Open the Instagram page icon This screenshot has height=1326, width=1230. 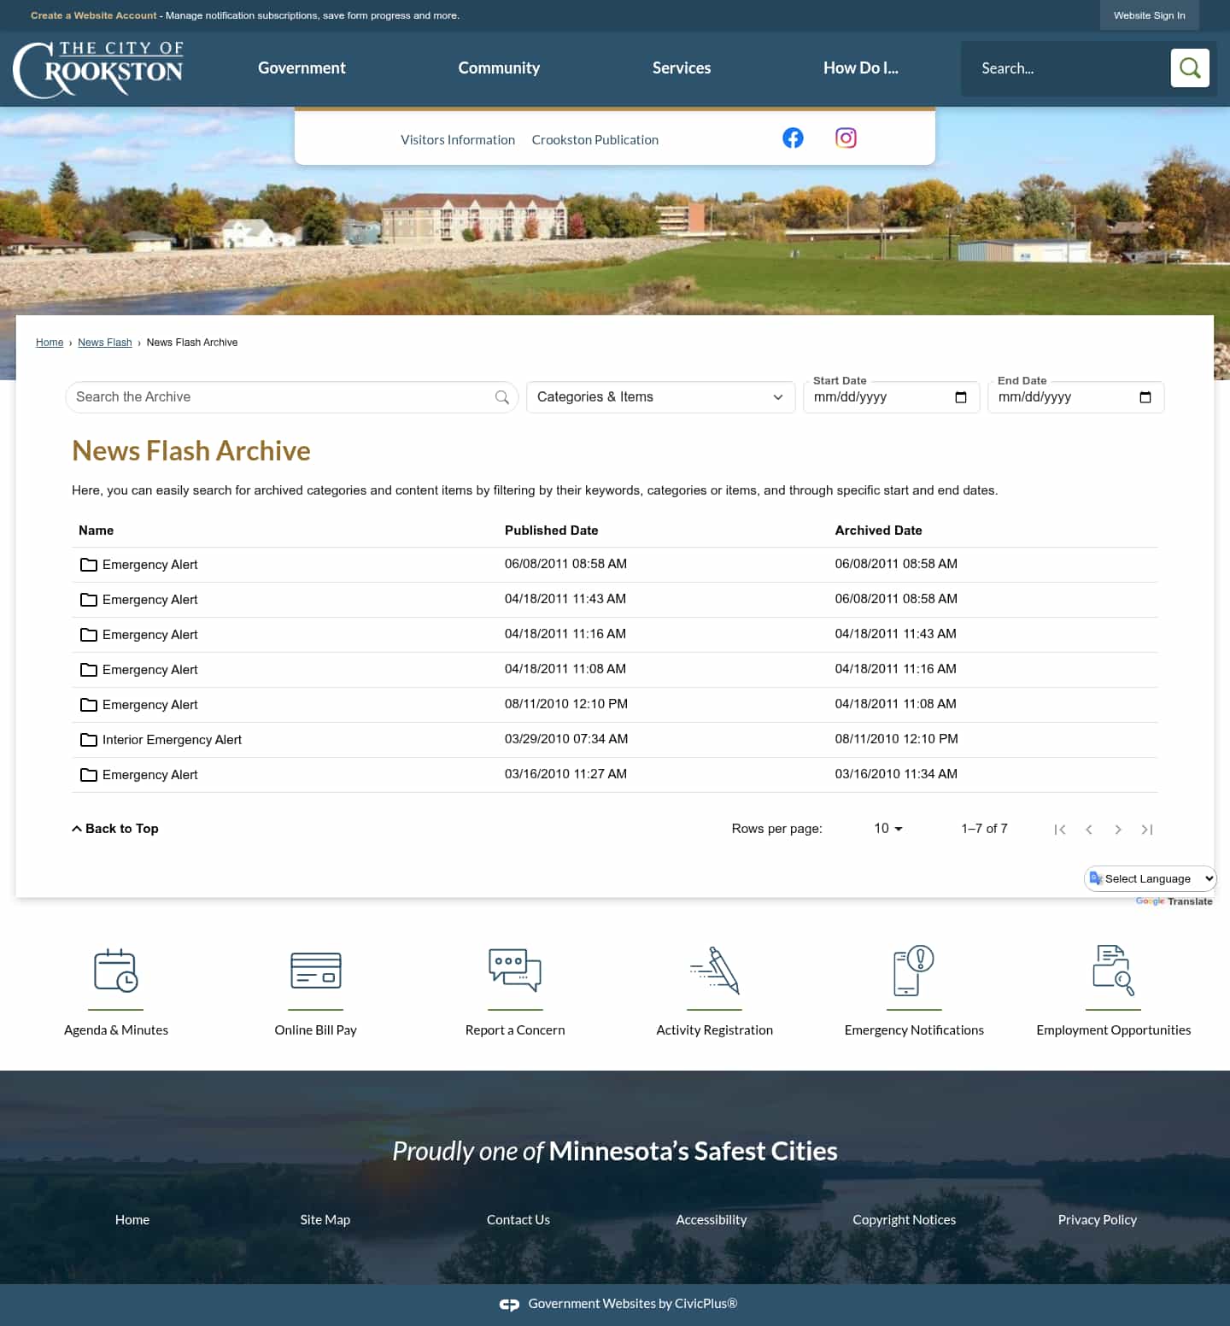(x=846, y=138)
